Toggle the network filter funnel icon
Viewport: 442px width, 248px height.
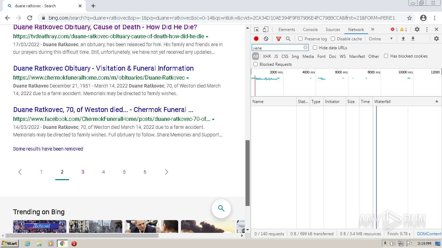click(x=279, y=39)
